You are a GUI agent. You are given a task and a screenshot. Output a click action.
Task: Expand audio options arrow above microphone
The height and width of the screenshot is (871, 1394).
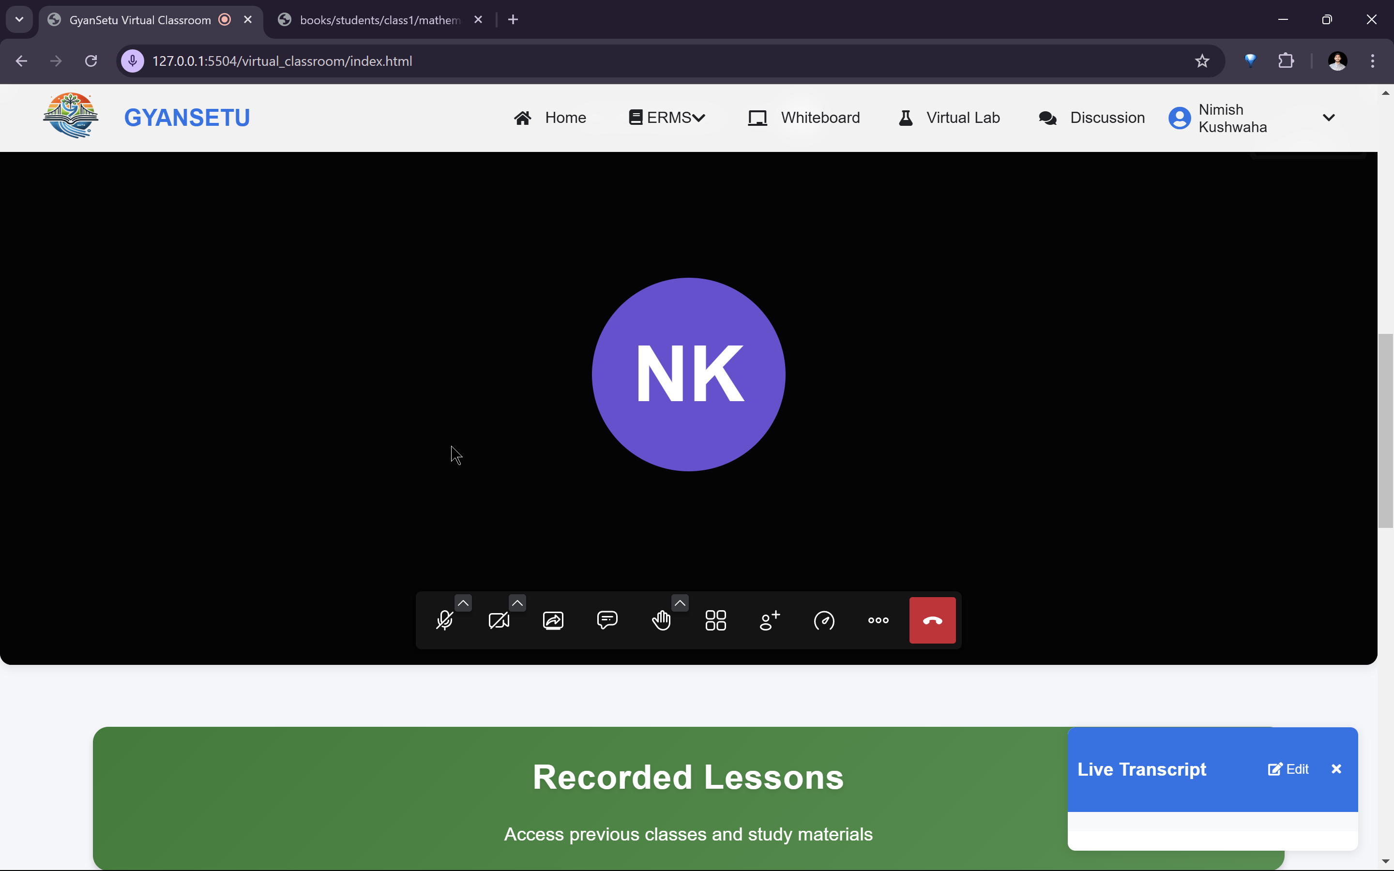point(463,602)
